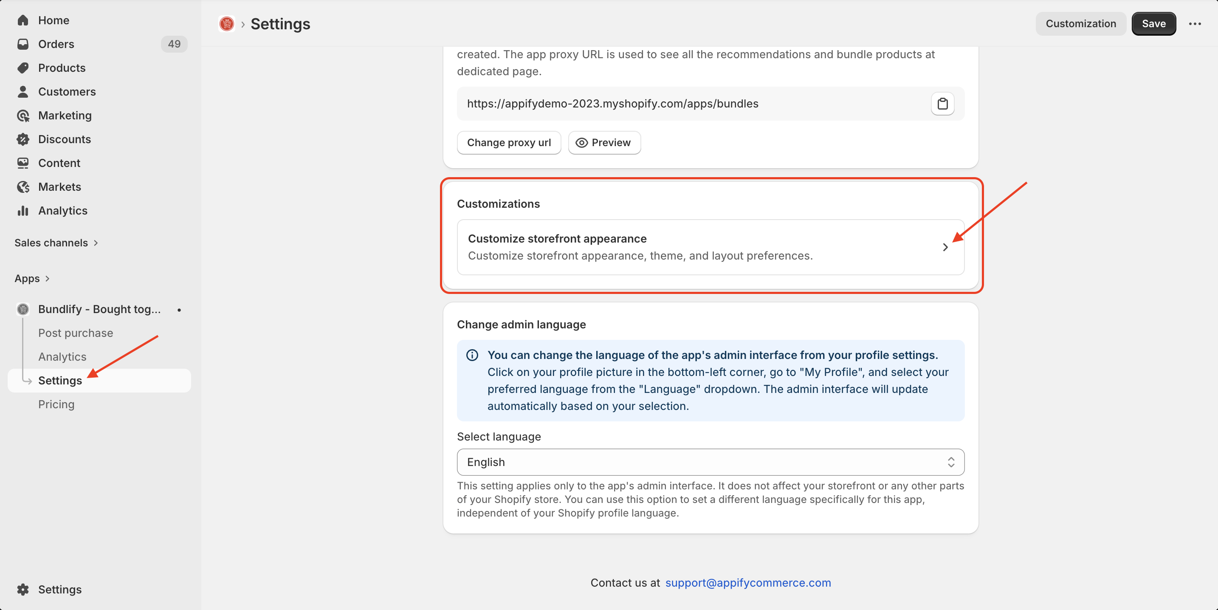Open support@appifycommerce.com email link
The height and width of the screenshot is (610, 1218).
tap(747, 582)
